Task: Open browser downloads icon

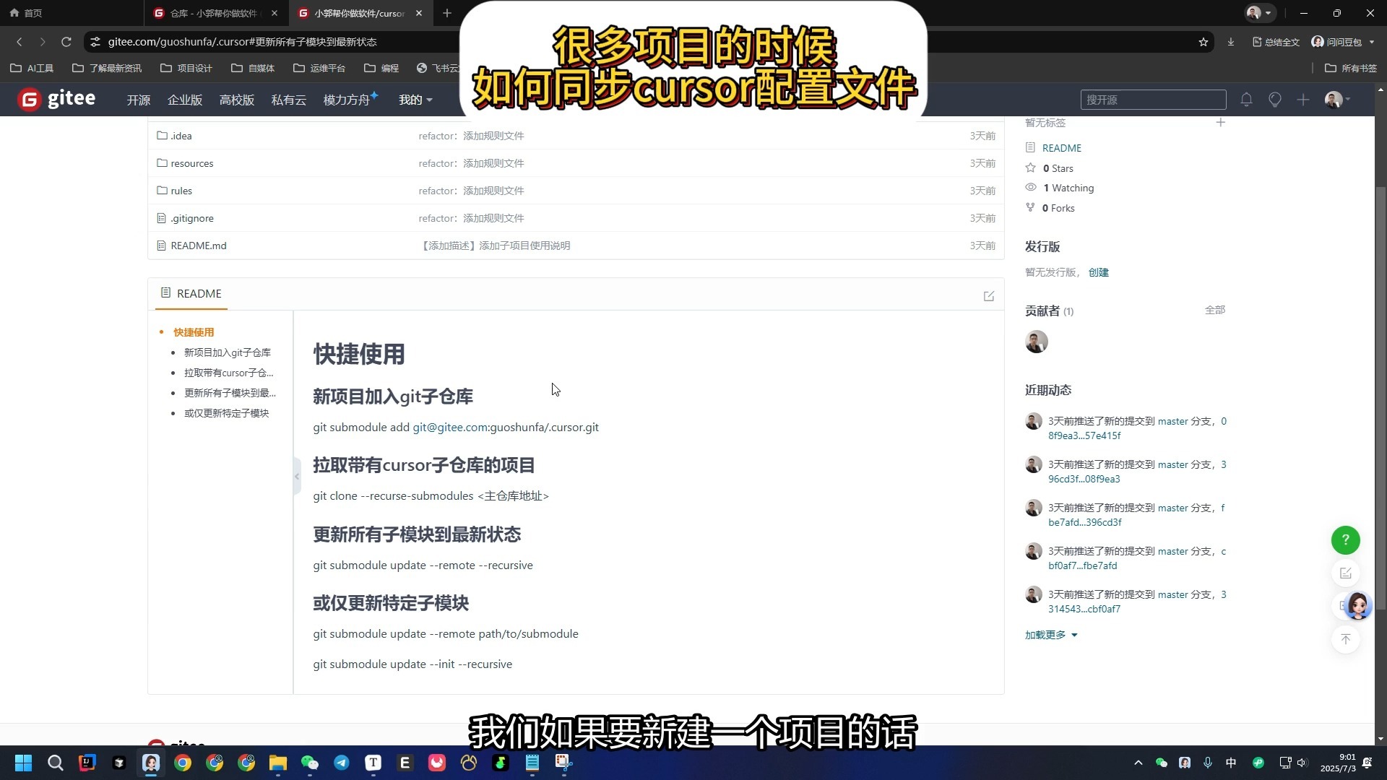Action: point(1230,42)
